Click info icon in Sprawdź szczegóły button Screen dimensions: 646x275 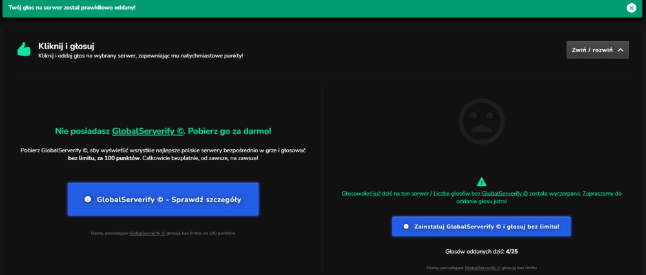pyautogui.click(x=87, y=199)
